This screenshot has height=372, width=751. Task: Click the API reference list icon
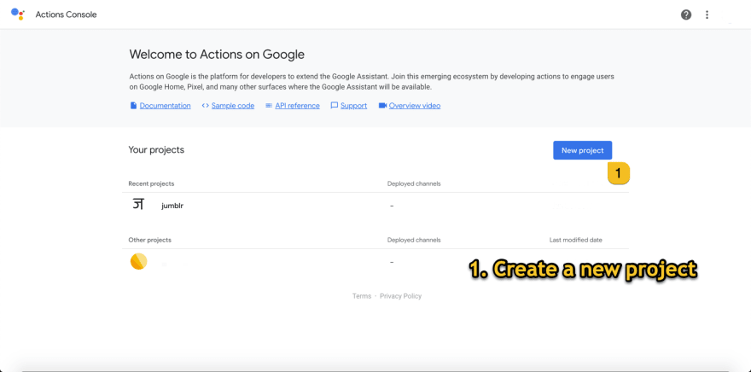[269, 105]
